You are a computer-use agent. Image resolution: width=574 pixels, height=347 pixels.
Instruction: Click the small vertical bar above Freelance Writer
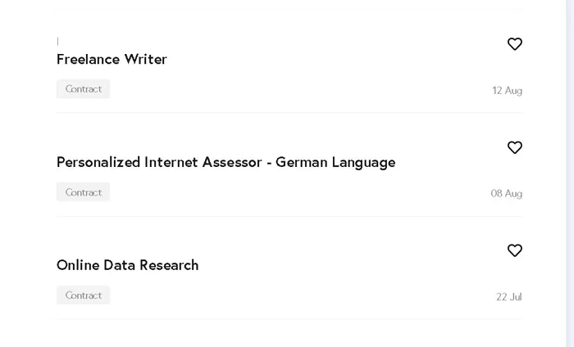point(58,42)
